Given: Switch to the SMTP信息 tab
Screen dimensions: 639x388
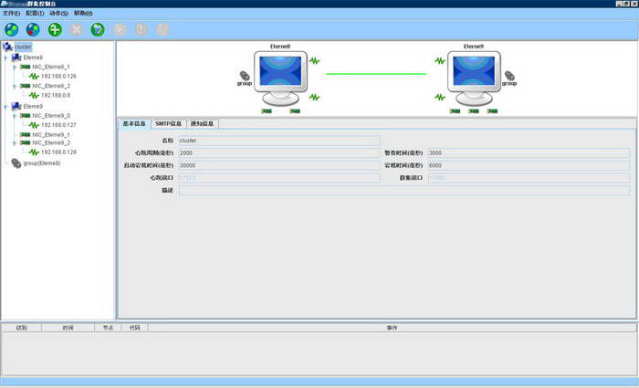Looking at the screenshot, I should click(x=168, y=123).
